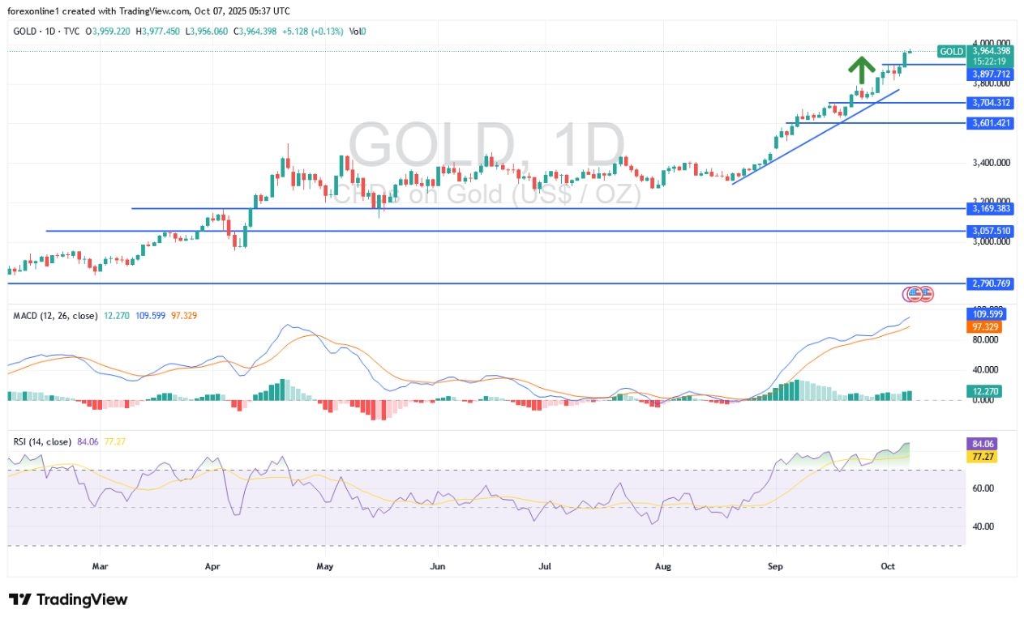Viewport: 1024px width, 622px height.
Task: Click the purple RSI badge showing 84.06
Action: (980, 443)
